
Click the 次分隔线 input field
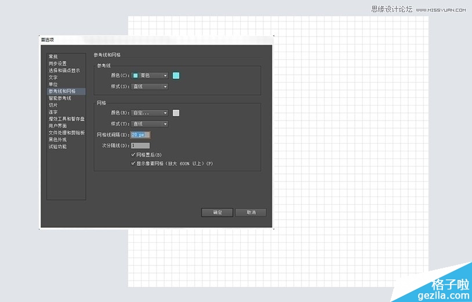pos(140,145)
